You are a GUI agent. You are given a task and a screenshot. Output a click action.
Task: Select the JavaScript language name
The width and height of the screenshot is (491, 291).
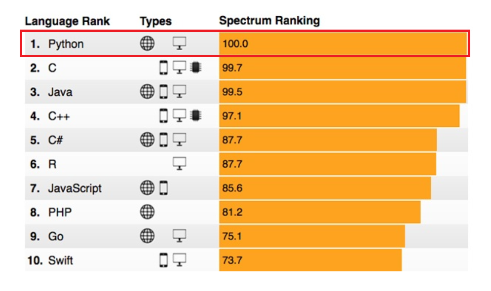click(75, 188)
